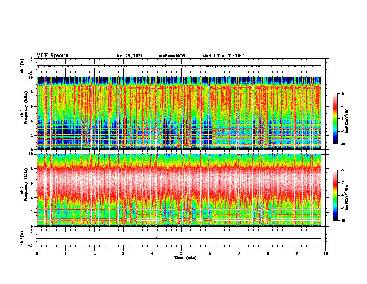Click the time axis tick label "5"
Image resolution: width=367 pixels, height=284 pixels.
click(x=181, y=253)
